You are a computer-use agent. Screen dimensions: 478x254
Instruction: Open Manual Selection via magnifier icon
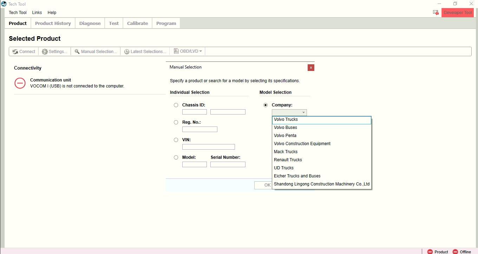tap(77, 51)
